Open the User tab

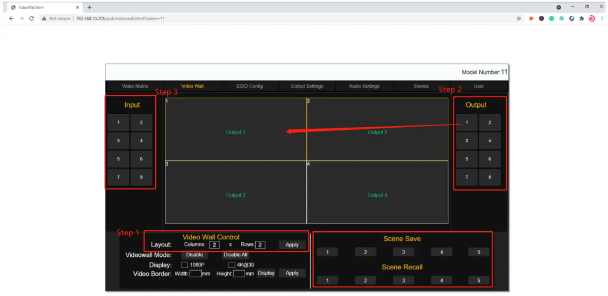[479, 86]
